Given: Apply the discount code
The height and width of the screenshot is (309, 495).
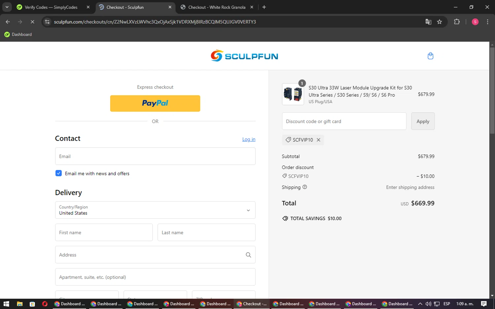Looking at the screenshot, I should (423, 121).
